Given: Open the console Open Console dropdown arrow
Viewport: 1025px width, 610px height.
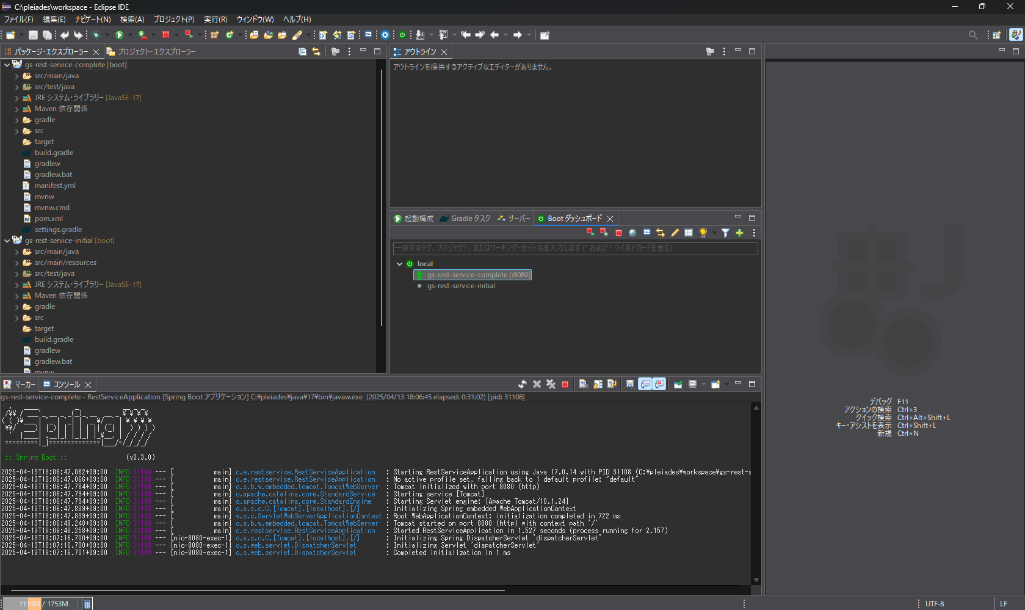Looking at the screenshot, I should [726, 384].
